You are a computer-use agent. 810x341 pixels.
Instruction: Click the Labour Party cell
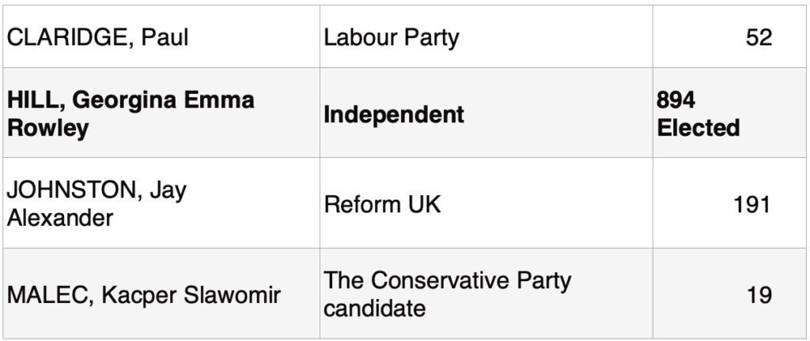[486, 37]
